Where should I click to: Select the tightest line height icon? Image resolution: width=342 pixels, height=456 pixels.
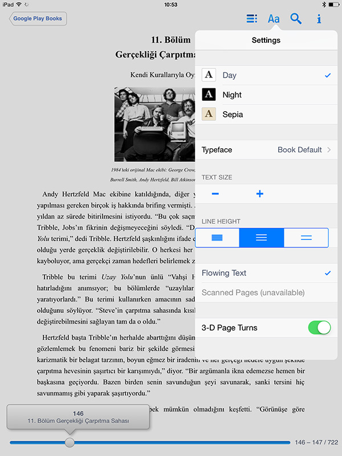pyautogui.click(x=217, y=238)
